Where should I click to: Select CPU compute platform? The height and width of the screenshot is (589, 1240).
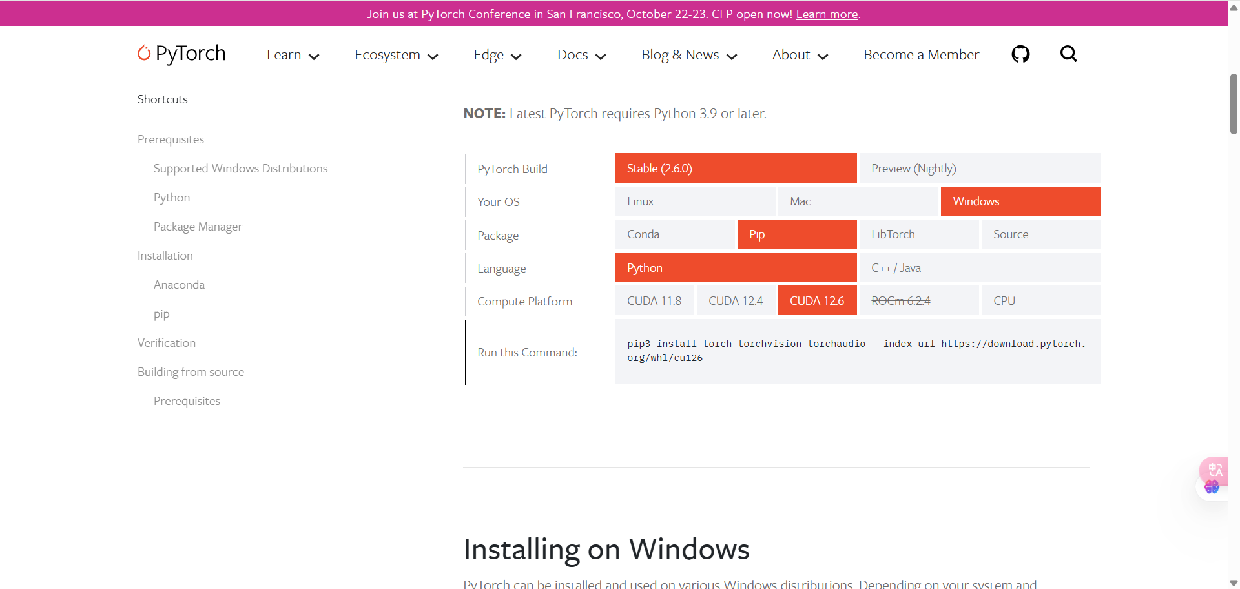tap(1041, 300)
